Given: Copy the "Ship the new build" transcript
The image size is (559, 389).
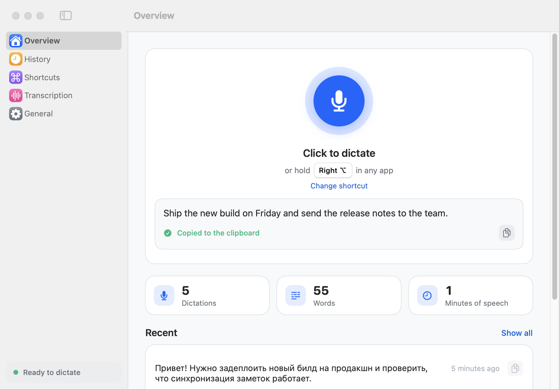Looking at the screenshot, I should coord(506,233).
